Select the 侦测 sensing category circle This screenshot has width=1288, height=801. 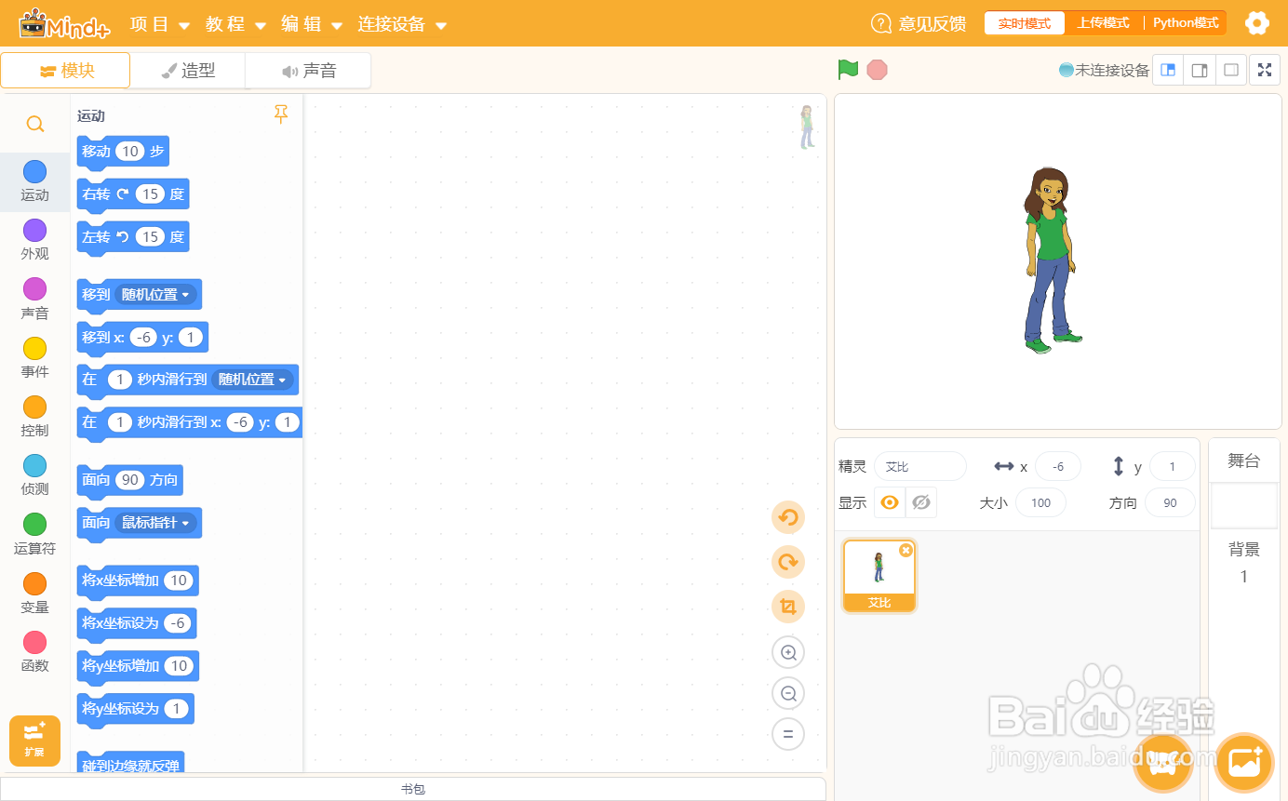coord(34,465)
